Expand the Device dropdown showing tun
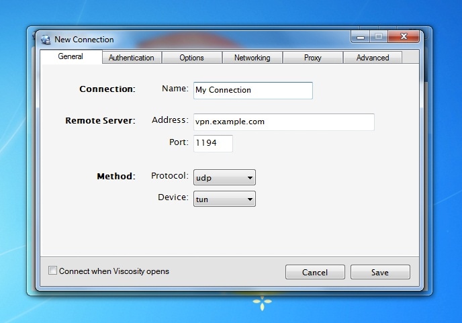Screen dimensions: 462x323 224,199
